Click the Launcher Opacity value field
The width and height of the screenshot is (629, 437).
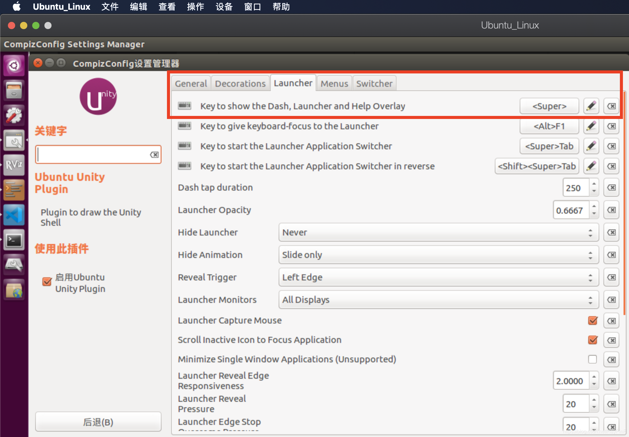point(571,210)
